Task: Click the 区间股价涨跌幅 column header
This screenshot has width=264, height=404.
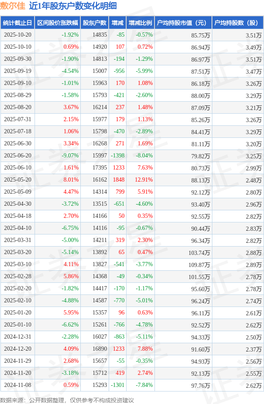Action: pos(57,23)
